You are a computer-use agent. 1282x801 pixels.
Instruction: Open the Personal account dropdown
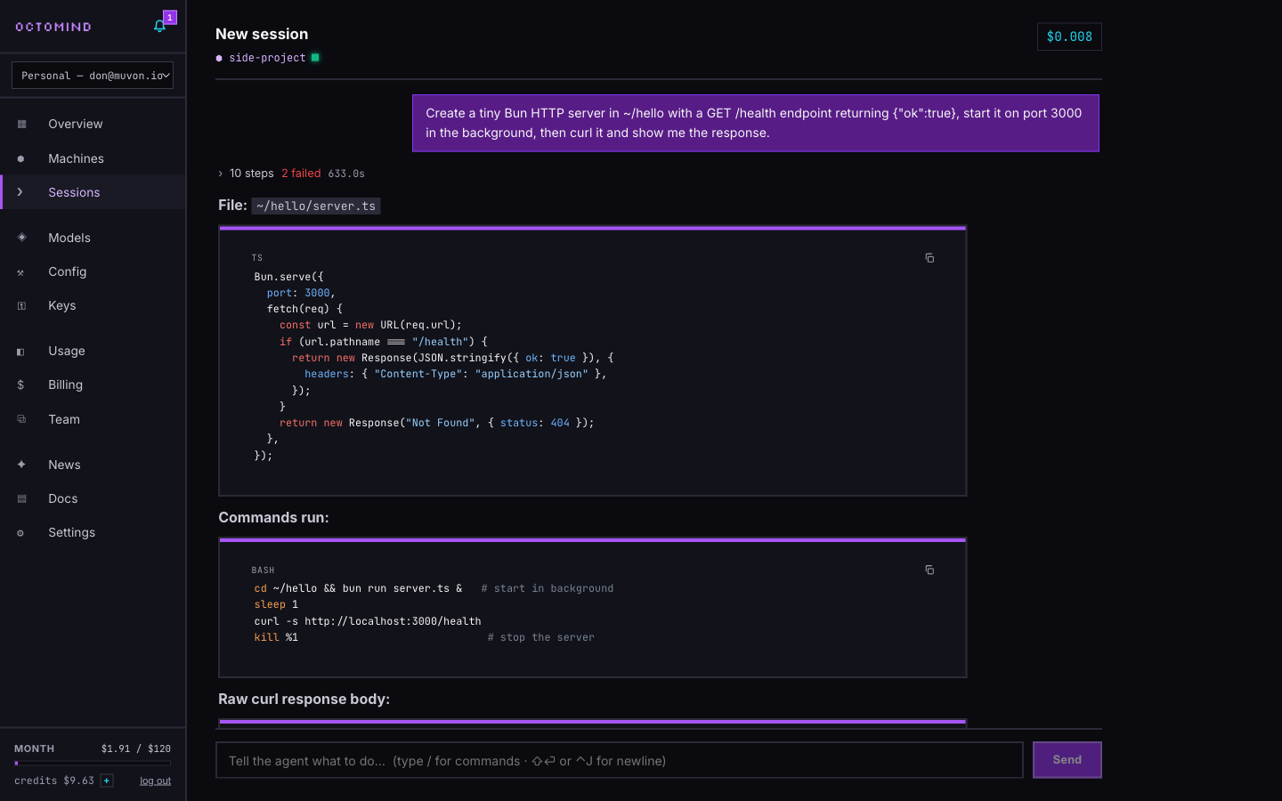(x=93, y=76)
